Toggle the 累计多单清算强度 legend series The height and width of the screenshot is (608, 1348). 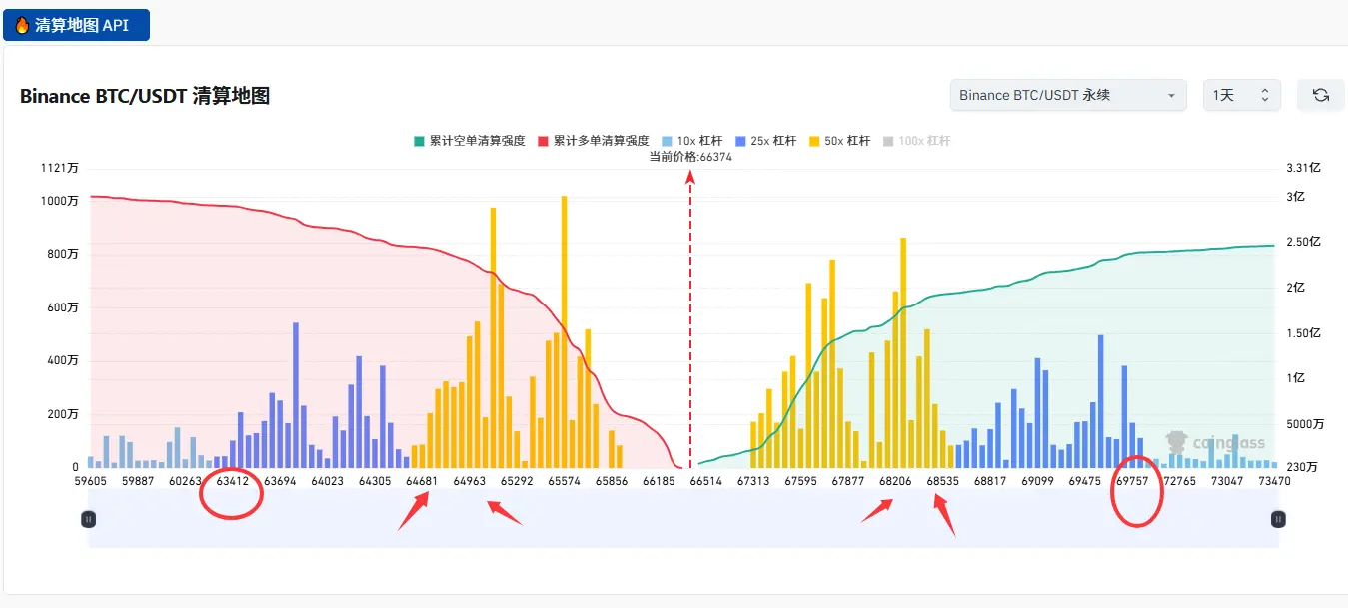pos(593,141)
